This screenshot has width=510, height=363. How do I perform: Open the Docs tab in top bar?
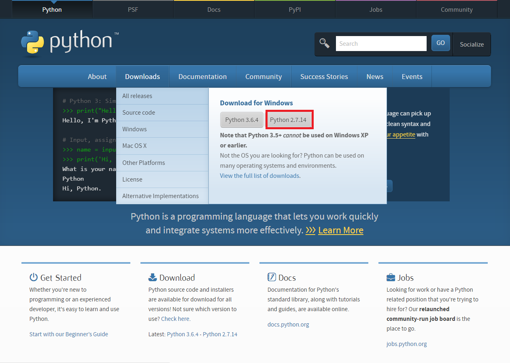(214, 9)
